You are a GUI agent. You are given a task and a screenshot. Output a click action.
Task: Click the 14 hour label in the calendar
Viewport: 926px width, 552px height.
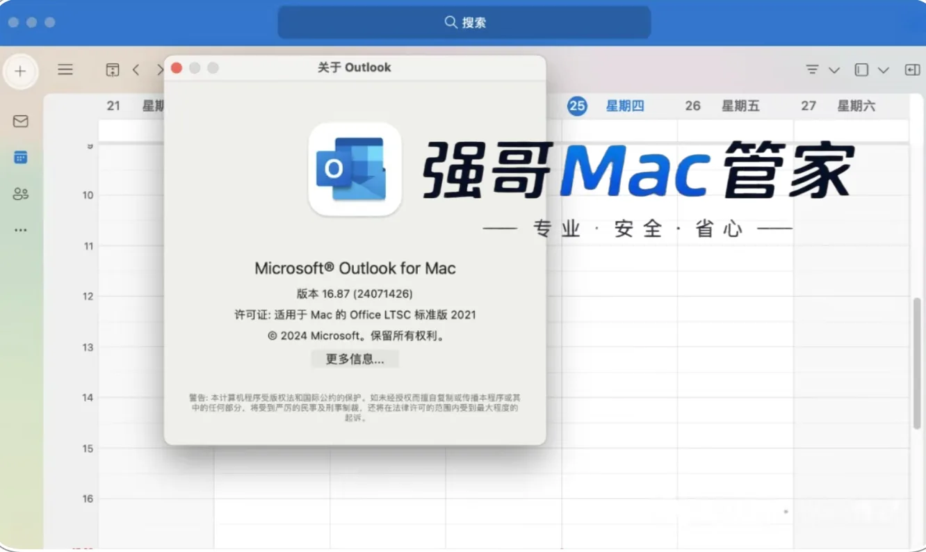(x=88, y=398)
